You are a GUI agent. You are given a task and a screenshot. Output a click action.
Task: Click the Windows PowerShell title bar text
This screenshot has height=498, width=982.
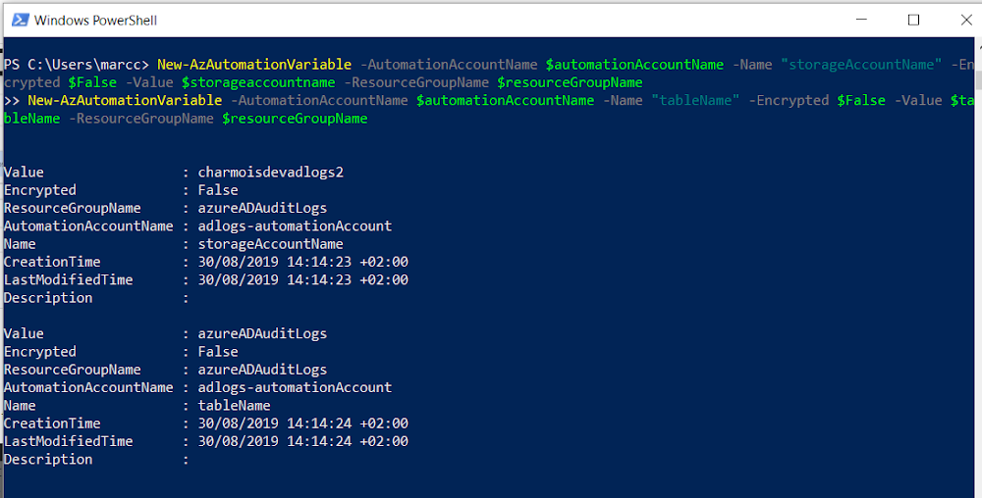point(96,20)
